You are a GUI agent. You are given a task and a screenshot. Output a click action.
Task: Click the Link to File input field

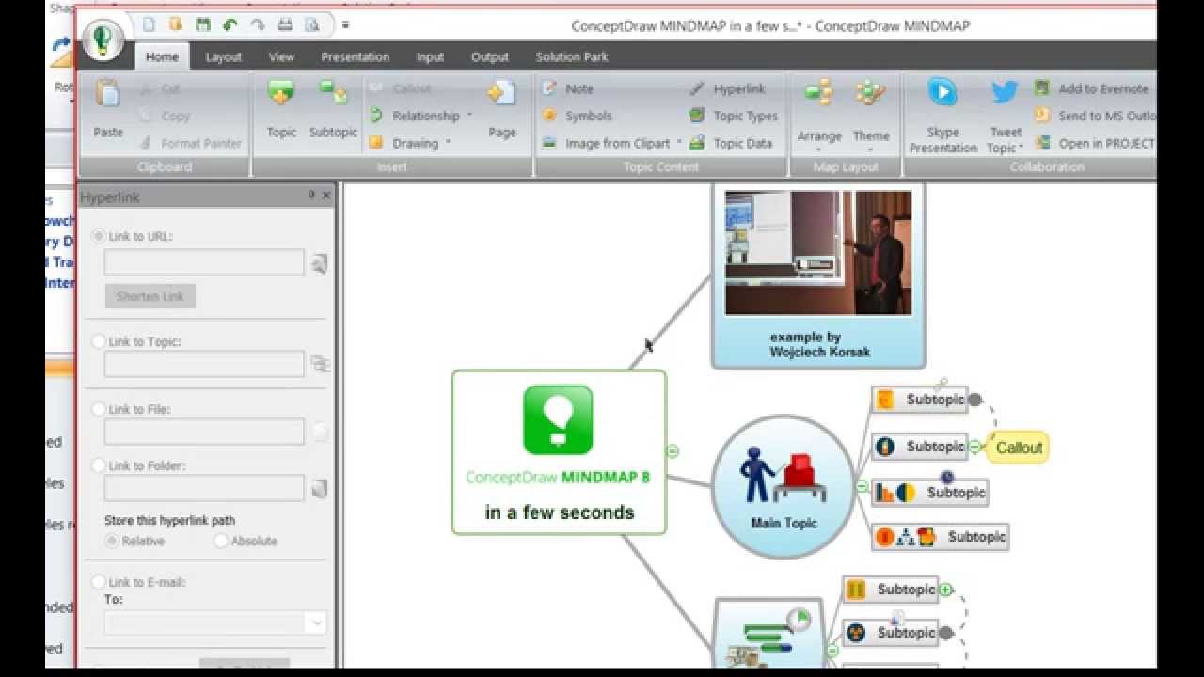(x=204, y=432)
